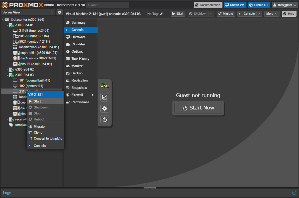
Task: Expand the recsrv node
Action: [x=7, y=119]
